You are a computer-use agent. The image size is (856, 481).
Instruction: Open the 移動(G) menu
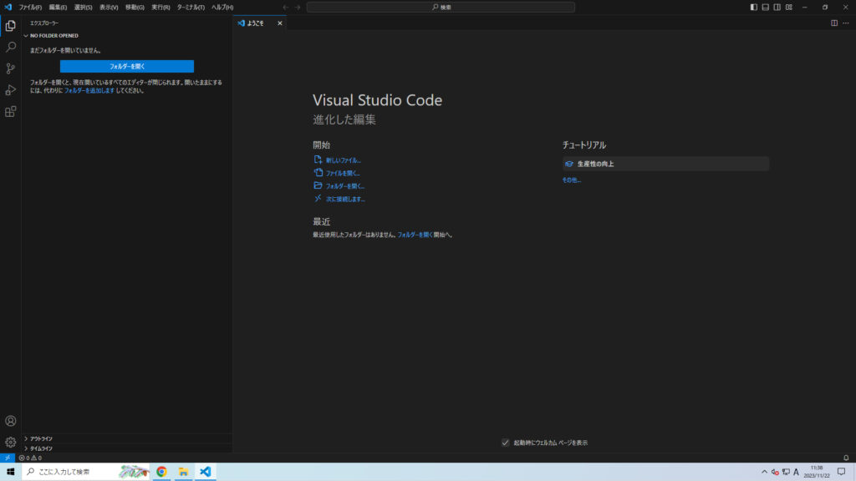135,7
